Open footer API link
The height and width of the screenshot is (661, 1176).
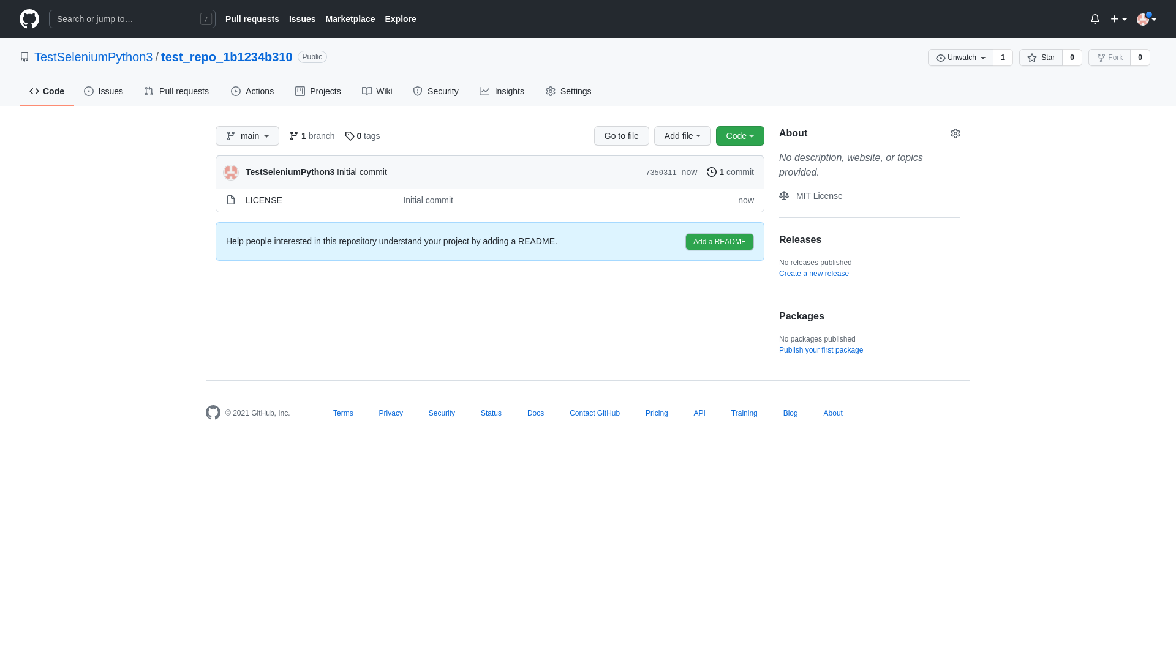coord(699,413)
